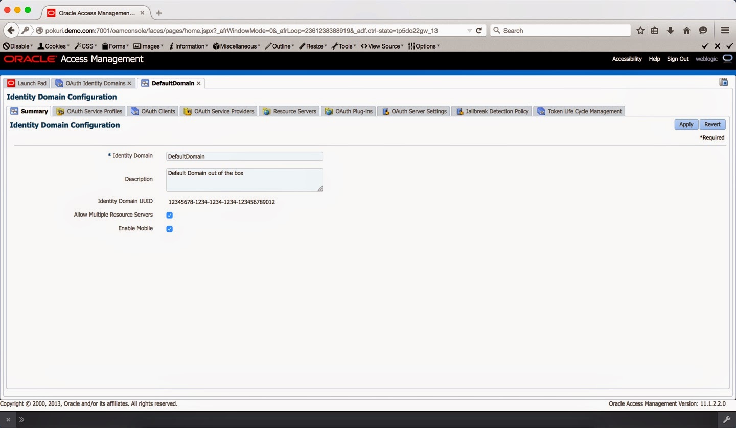Open the downloads arrow icon
Screen dimensions: 736x428
coord(671,30)
